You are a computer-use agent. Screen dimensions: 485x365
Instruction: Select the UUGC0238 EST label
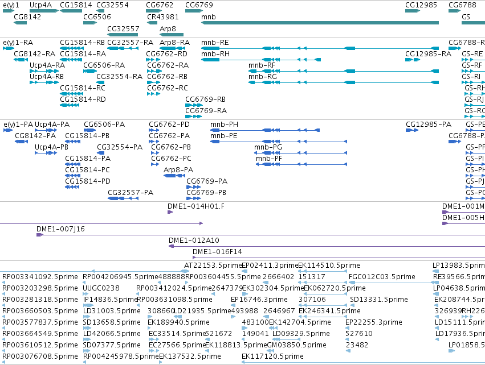click(x=101, y=288)
